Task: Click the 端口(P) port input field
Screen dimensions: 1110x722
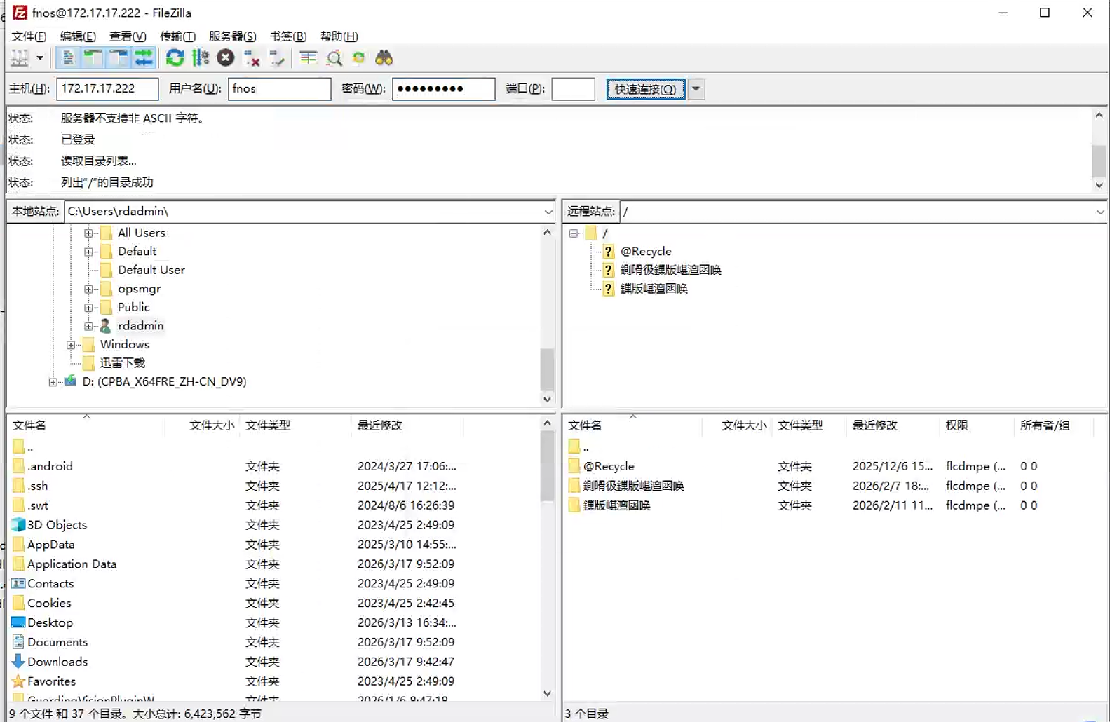Action: [x=573, y=89]
